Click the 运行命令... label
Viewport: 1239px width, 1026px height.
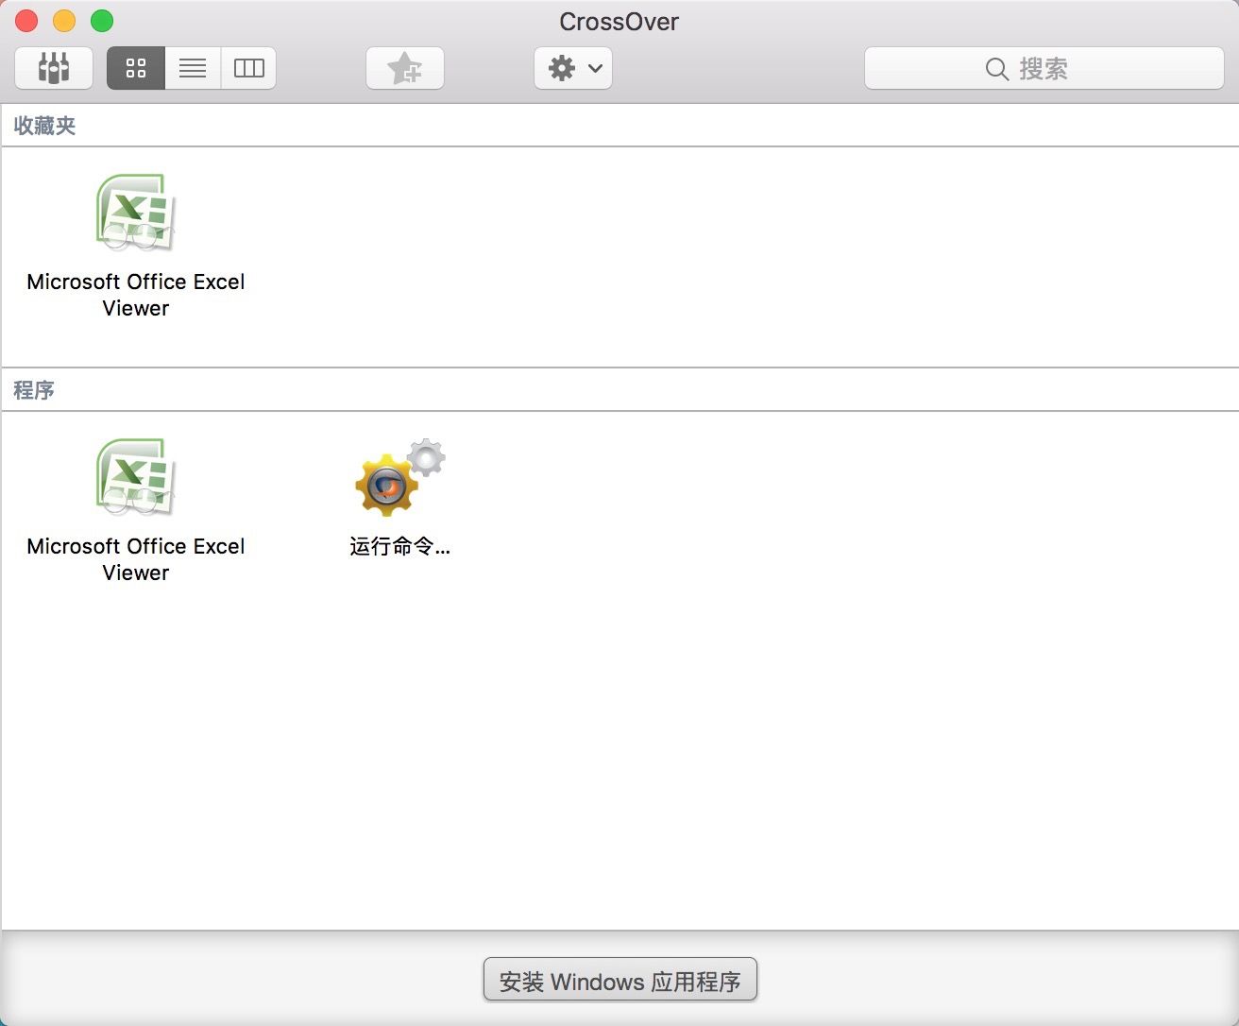click(399, 546)
